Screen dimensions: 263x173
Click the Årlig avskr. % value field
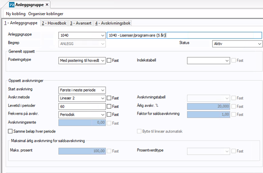pyautogui.click(x=208, y=106)
